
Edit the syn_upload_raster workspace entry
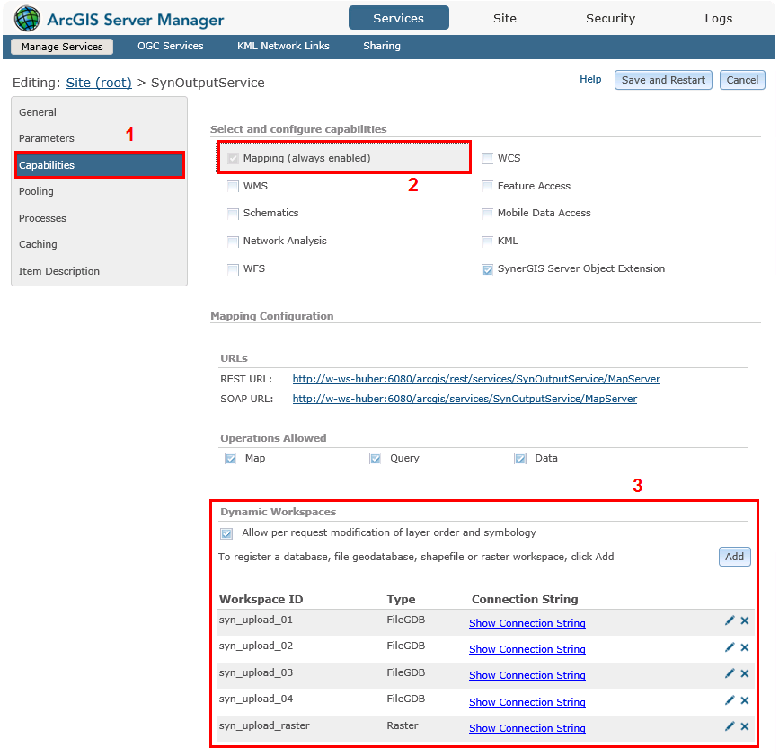pyautogui.click(x=730, y=725)
